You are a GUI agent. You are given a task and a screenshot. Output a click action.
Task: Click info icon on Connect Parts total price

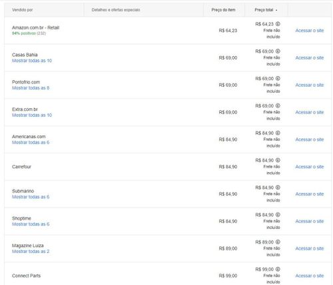(278, 269)
